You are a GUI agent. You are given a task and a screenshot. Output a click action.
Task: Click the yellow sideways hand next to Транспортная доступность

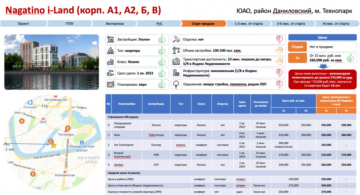(279, 62)
